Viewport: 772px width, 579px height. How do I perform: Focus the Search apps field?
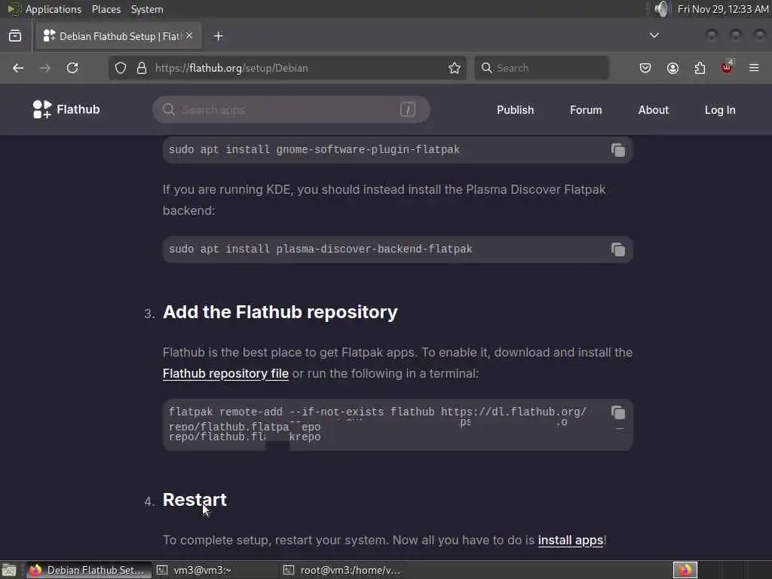(x=291, y=110)
